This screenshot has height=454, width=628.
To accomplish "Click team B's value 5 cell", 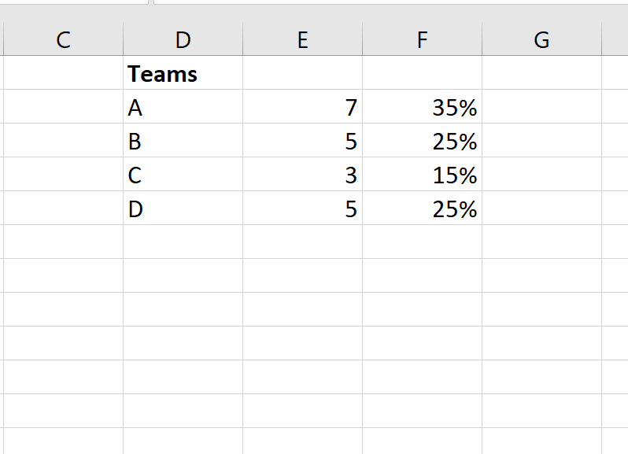I will point(303,141).
